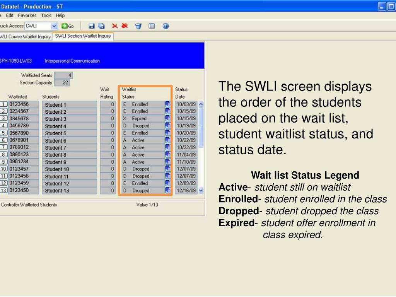The height and width of the screenshot is (297, 396).
Task: Click detail icon for Student 9 Active
Action: point(168,161)
